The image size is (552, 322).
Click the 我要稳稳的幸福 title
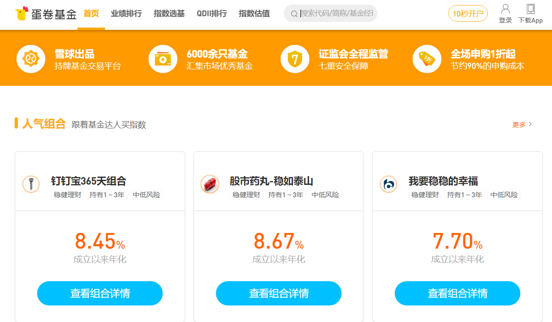click(x=443, y=181)
